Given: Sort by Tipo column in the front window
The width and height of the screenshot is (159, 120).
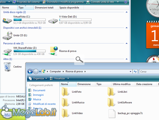Looking at the screenshot, I should [103, 84].
